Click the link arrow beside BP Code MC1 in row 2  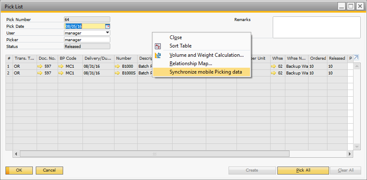(61, 73)
